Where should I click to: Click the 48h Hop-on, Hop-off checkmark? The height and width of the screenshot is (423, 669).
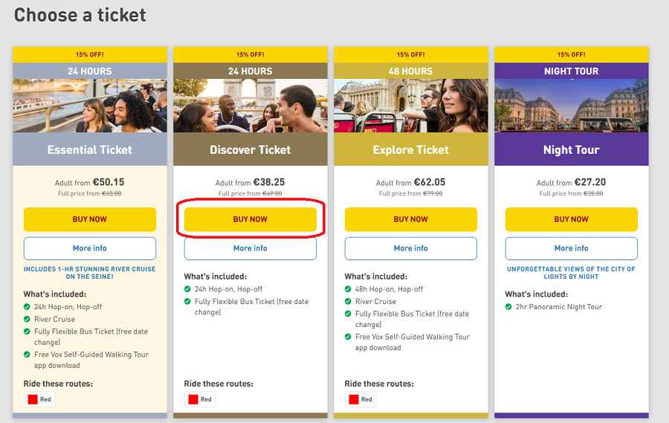click(349, 289)
